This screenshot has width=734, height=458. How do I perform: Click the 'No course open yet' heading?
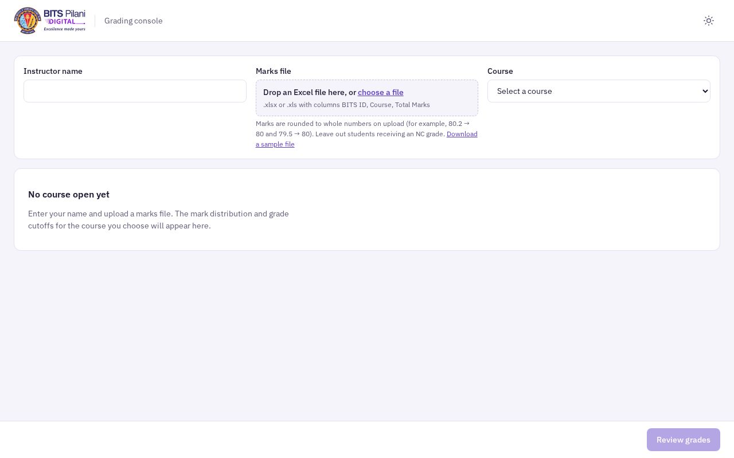pos(69,194)
